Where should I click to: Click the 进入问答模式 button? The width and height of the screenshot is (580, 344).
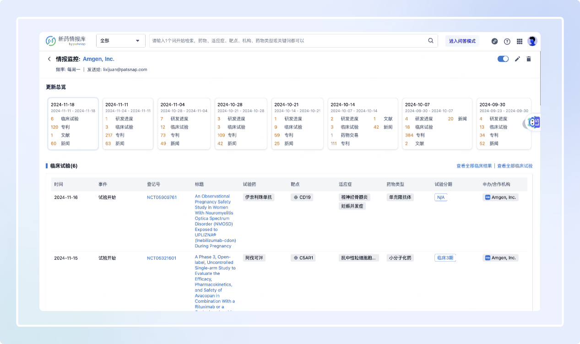(462, 41)
